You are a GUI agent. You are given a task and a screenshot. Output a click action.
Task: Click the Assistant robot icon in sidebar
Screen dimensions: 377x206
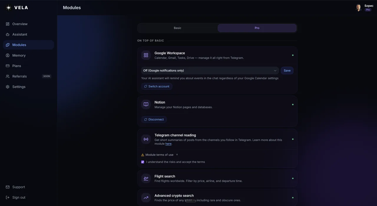point(8,34)
